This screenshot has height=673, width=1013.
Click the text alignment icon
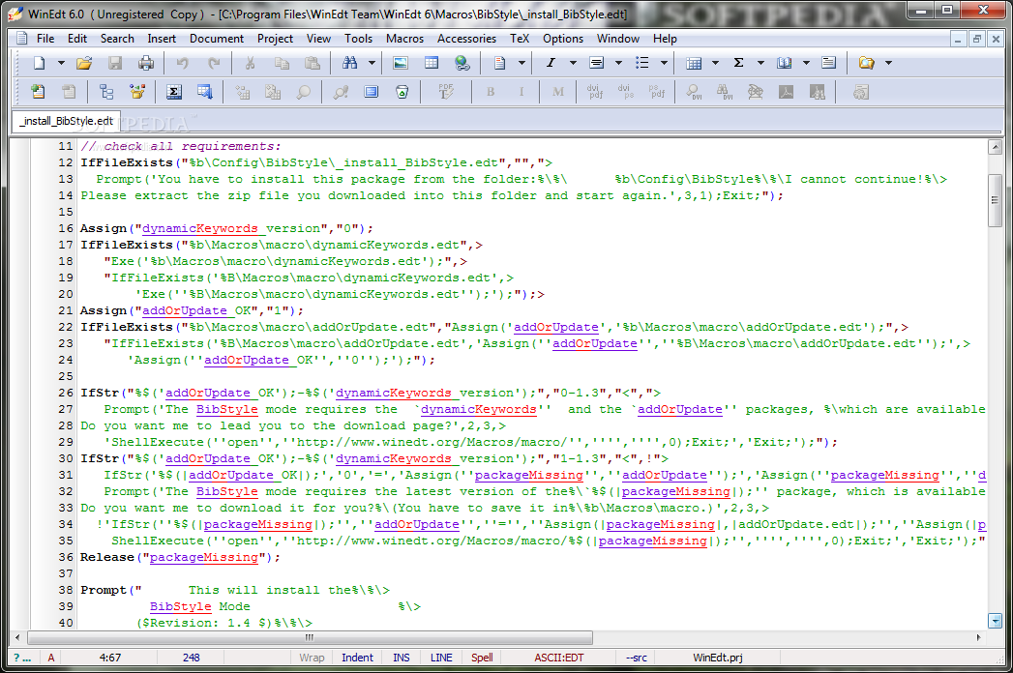(596, 63)
